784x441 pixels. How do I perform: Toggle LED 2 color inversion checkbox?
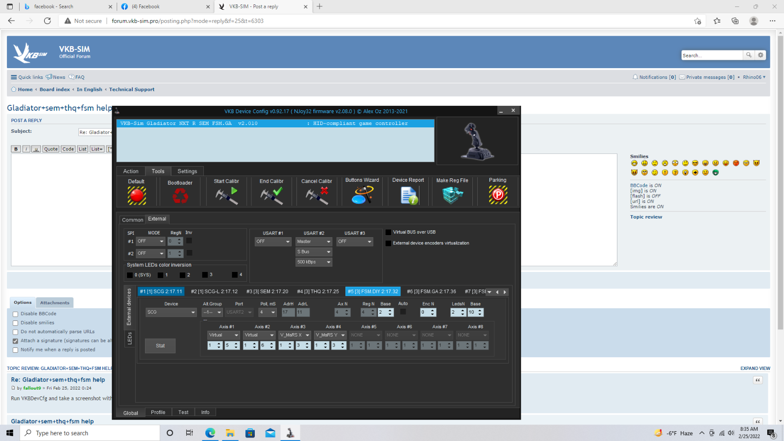coord(182,275)
